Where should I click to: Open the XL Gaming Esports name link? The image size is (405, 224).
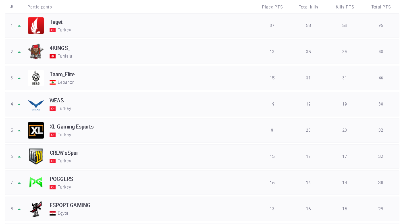pyautogui.click(x=71, y=127)
